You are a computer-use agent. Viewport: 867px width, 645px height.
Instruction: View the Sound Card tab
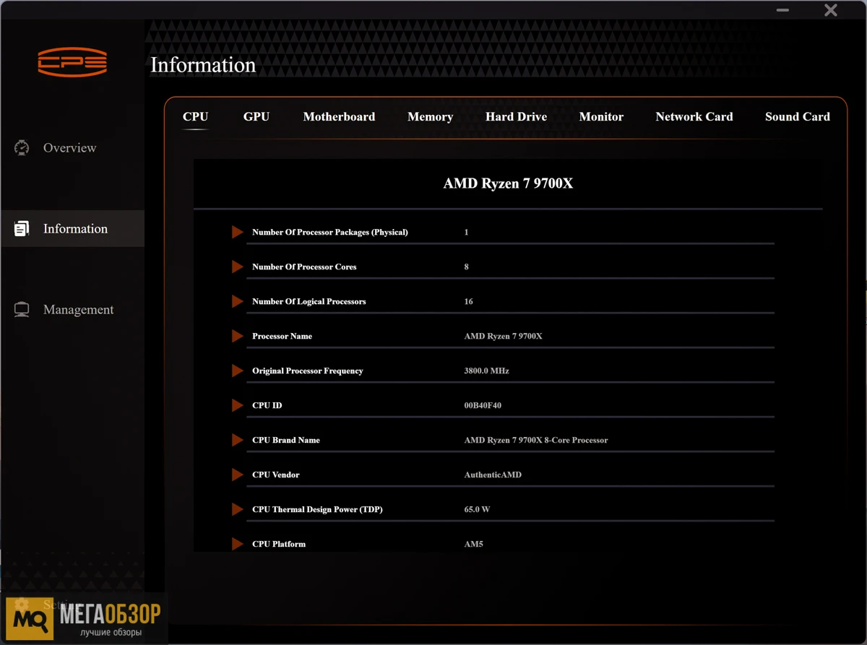(798, 116)
